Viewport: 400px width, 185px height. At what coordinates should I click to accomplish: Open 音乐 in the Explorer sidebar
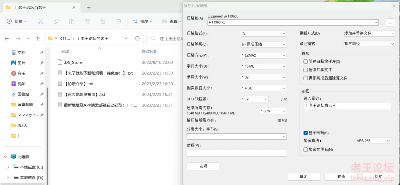(21, 73)
